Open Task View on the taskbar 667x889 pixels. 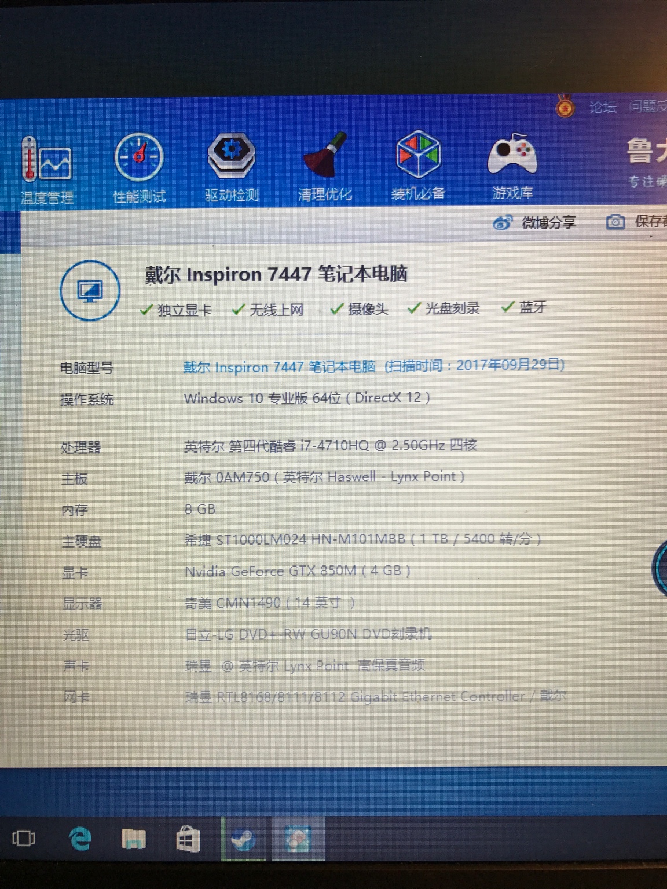[x=24, y=838]
